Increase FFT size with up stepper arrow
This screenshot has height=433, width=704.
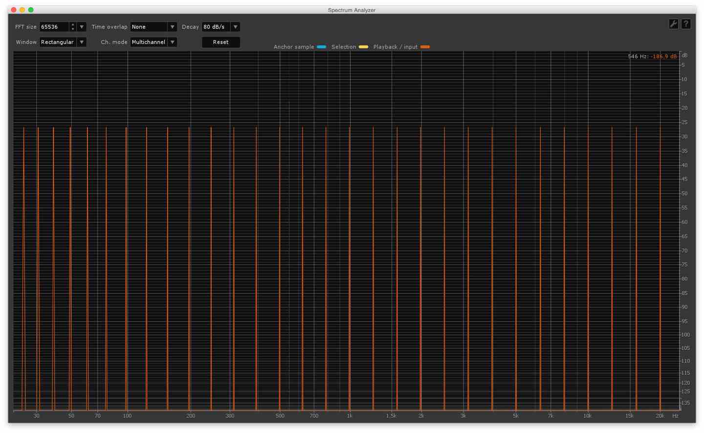[73, 24]
